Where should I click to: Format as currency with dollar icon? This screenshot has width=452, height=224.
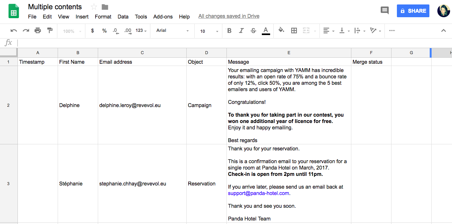point(92,31)
